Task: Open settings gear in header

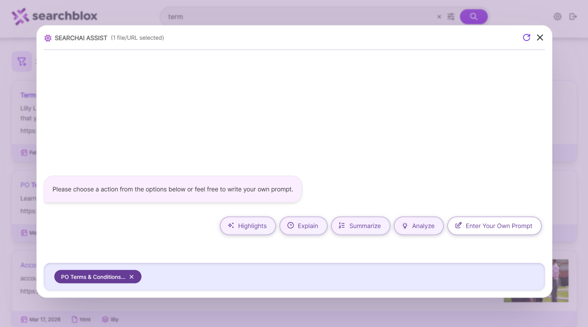Action: click(x=557, y=16)
